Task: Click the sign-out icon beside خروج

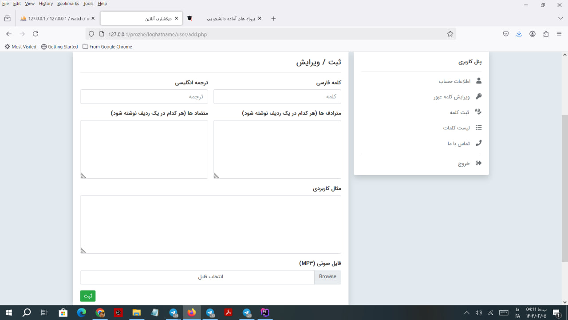Action: [478, 163]
